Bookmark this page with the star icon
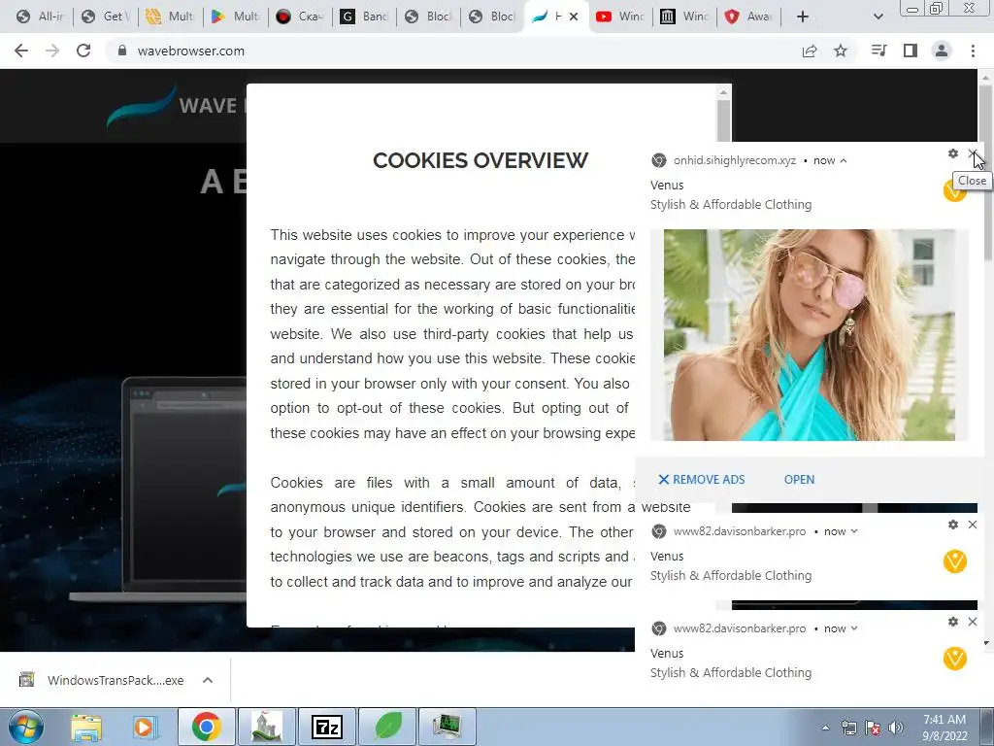This screenshot has height=746, width=994. 841,51
